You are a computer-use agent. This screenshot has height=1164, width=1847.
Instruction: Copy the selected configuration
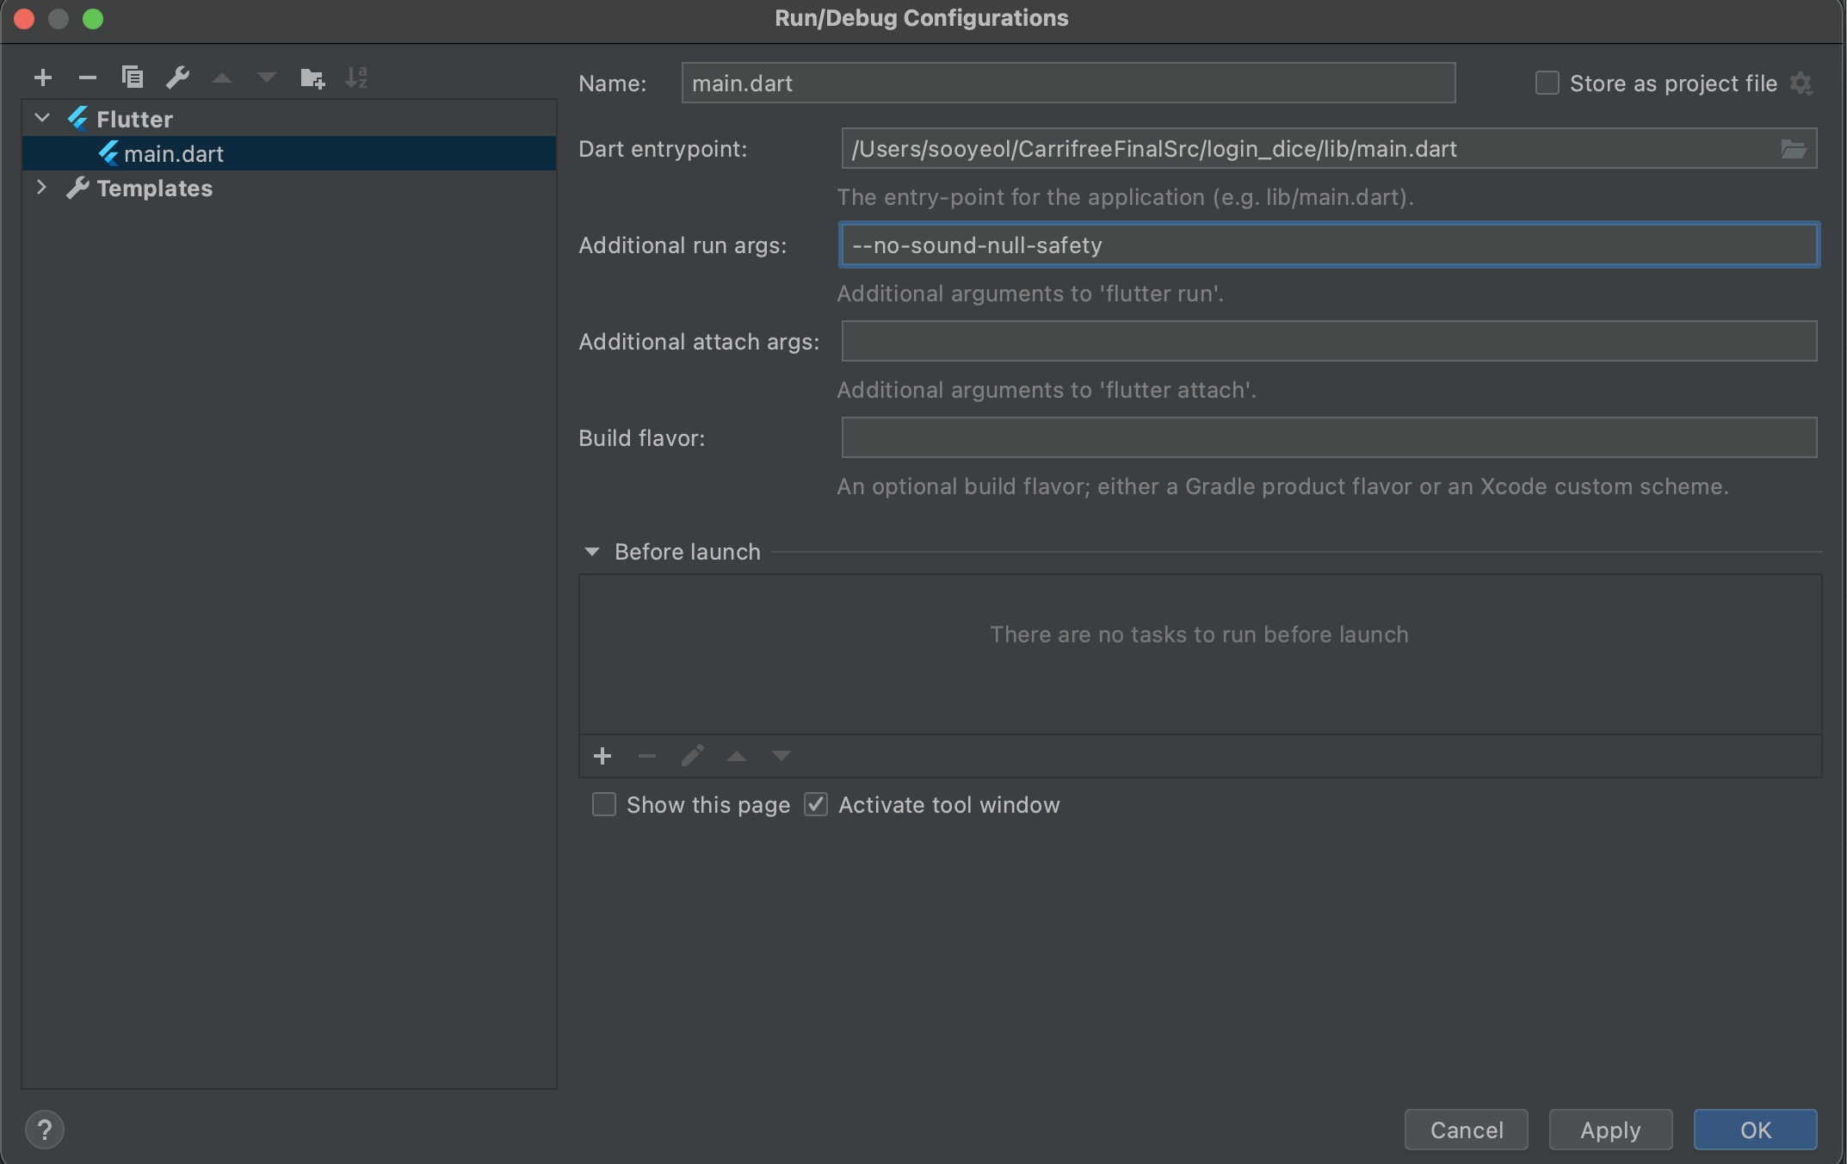point(132,78)
